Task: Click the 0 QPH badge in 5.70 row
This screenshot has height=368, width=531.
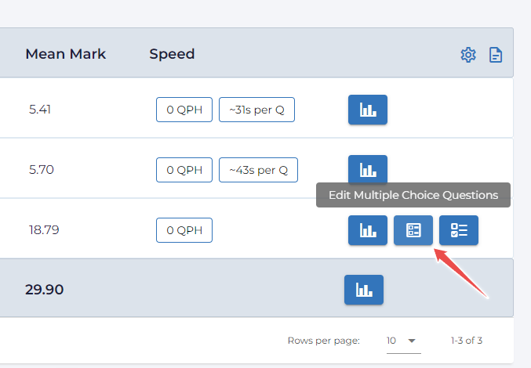Action: pos(184,168)
